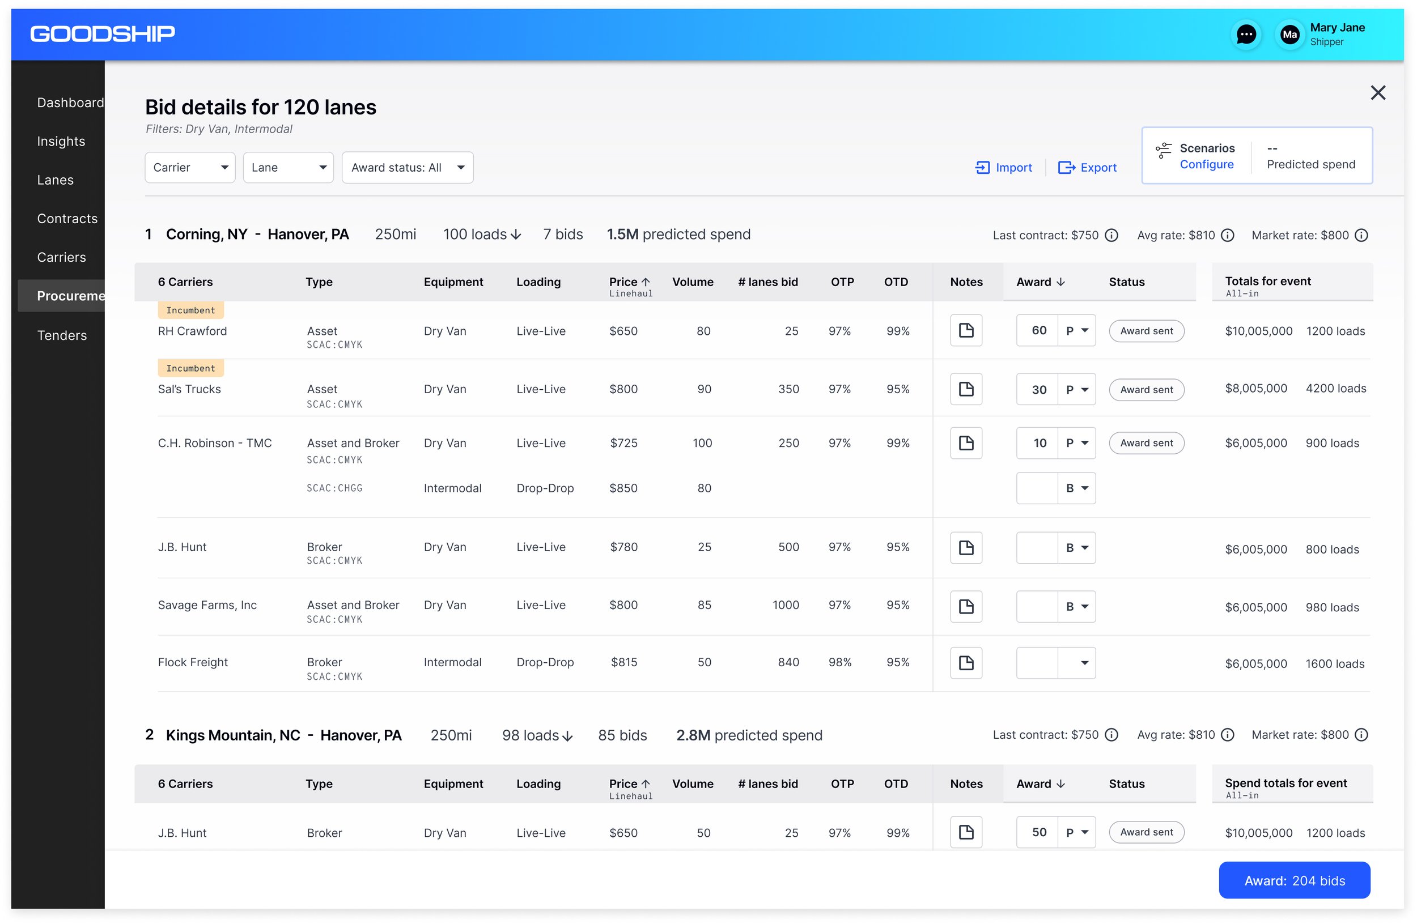Show info for Last contract $750

1111,235
